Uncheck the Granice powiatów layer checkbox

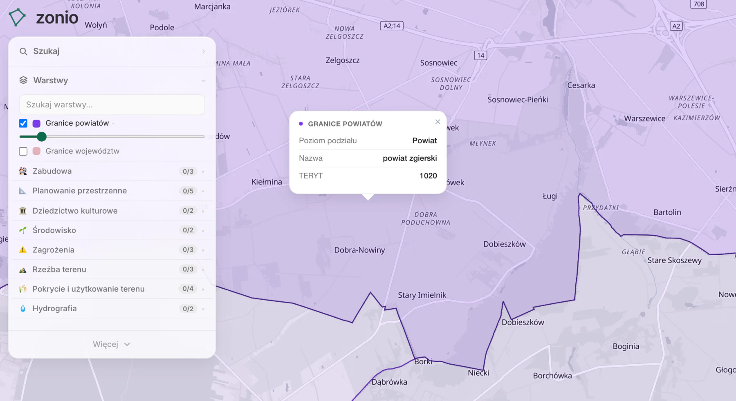(23, 123)
